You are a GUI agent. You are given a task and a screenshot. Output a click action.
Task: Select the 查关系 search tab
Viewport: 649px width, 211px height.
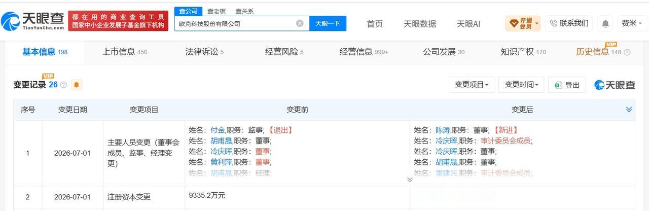tap(244, 11)
